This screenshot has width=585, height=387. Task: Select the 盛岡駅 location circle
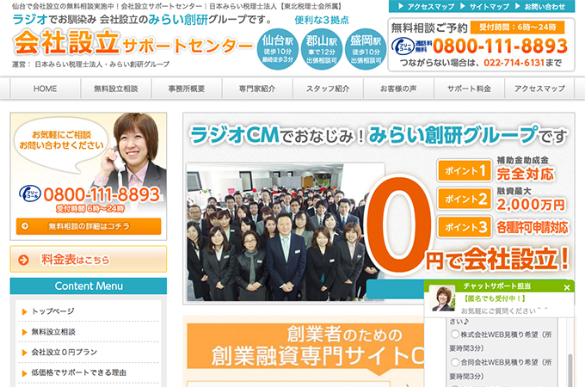[x=366, y=49]
